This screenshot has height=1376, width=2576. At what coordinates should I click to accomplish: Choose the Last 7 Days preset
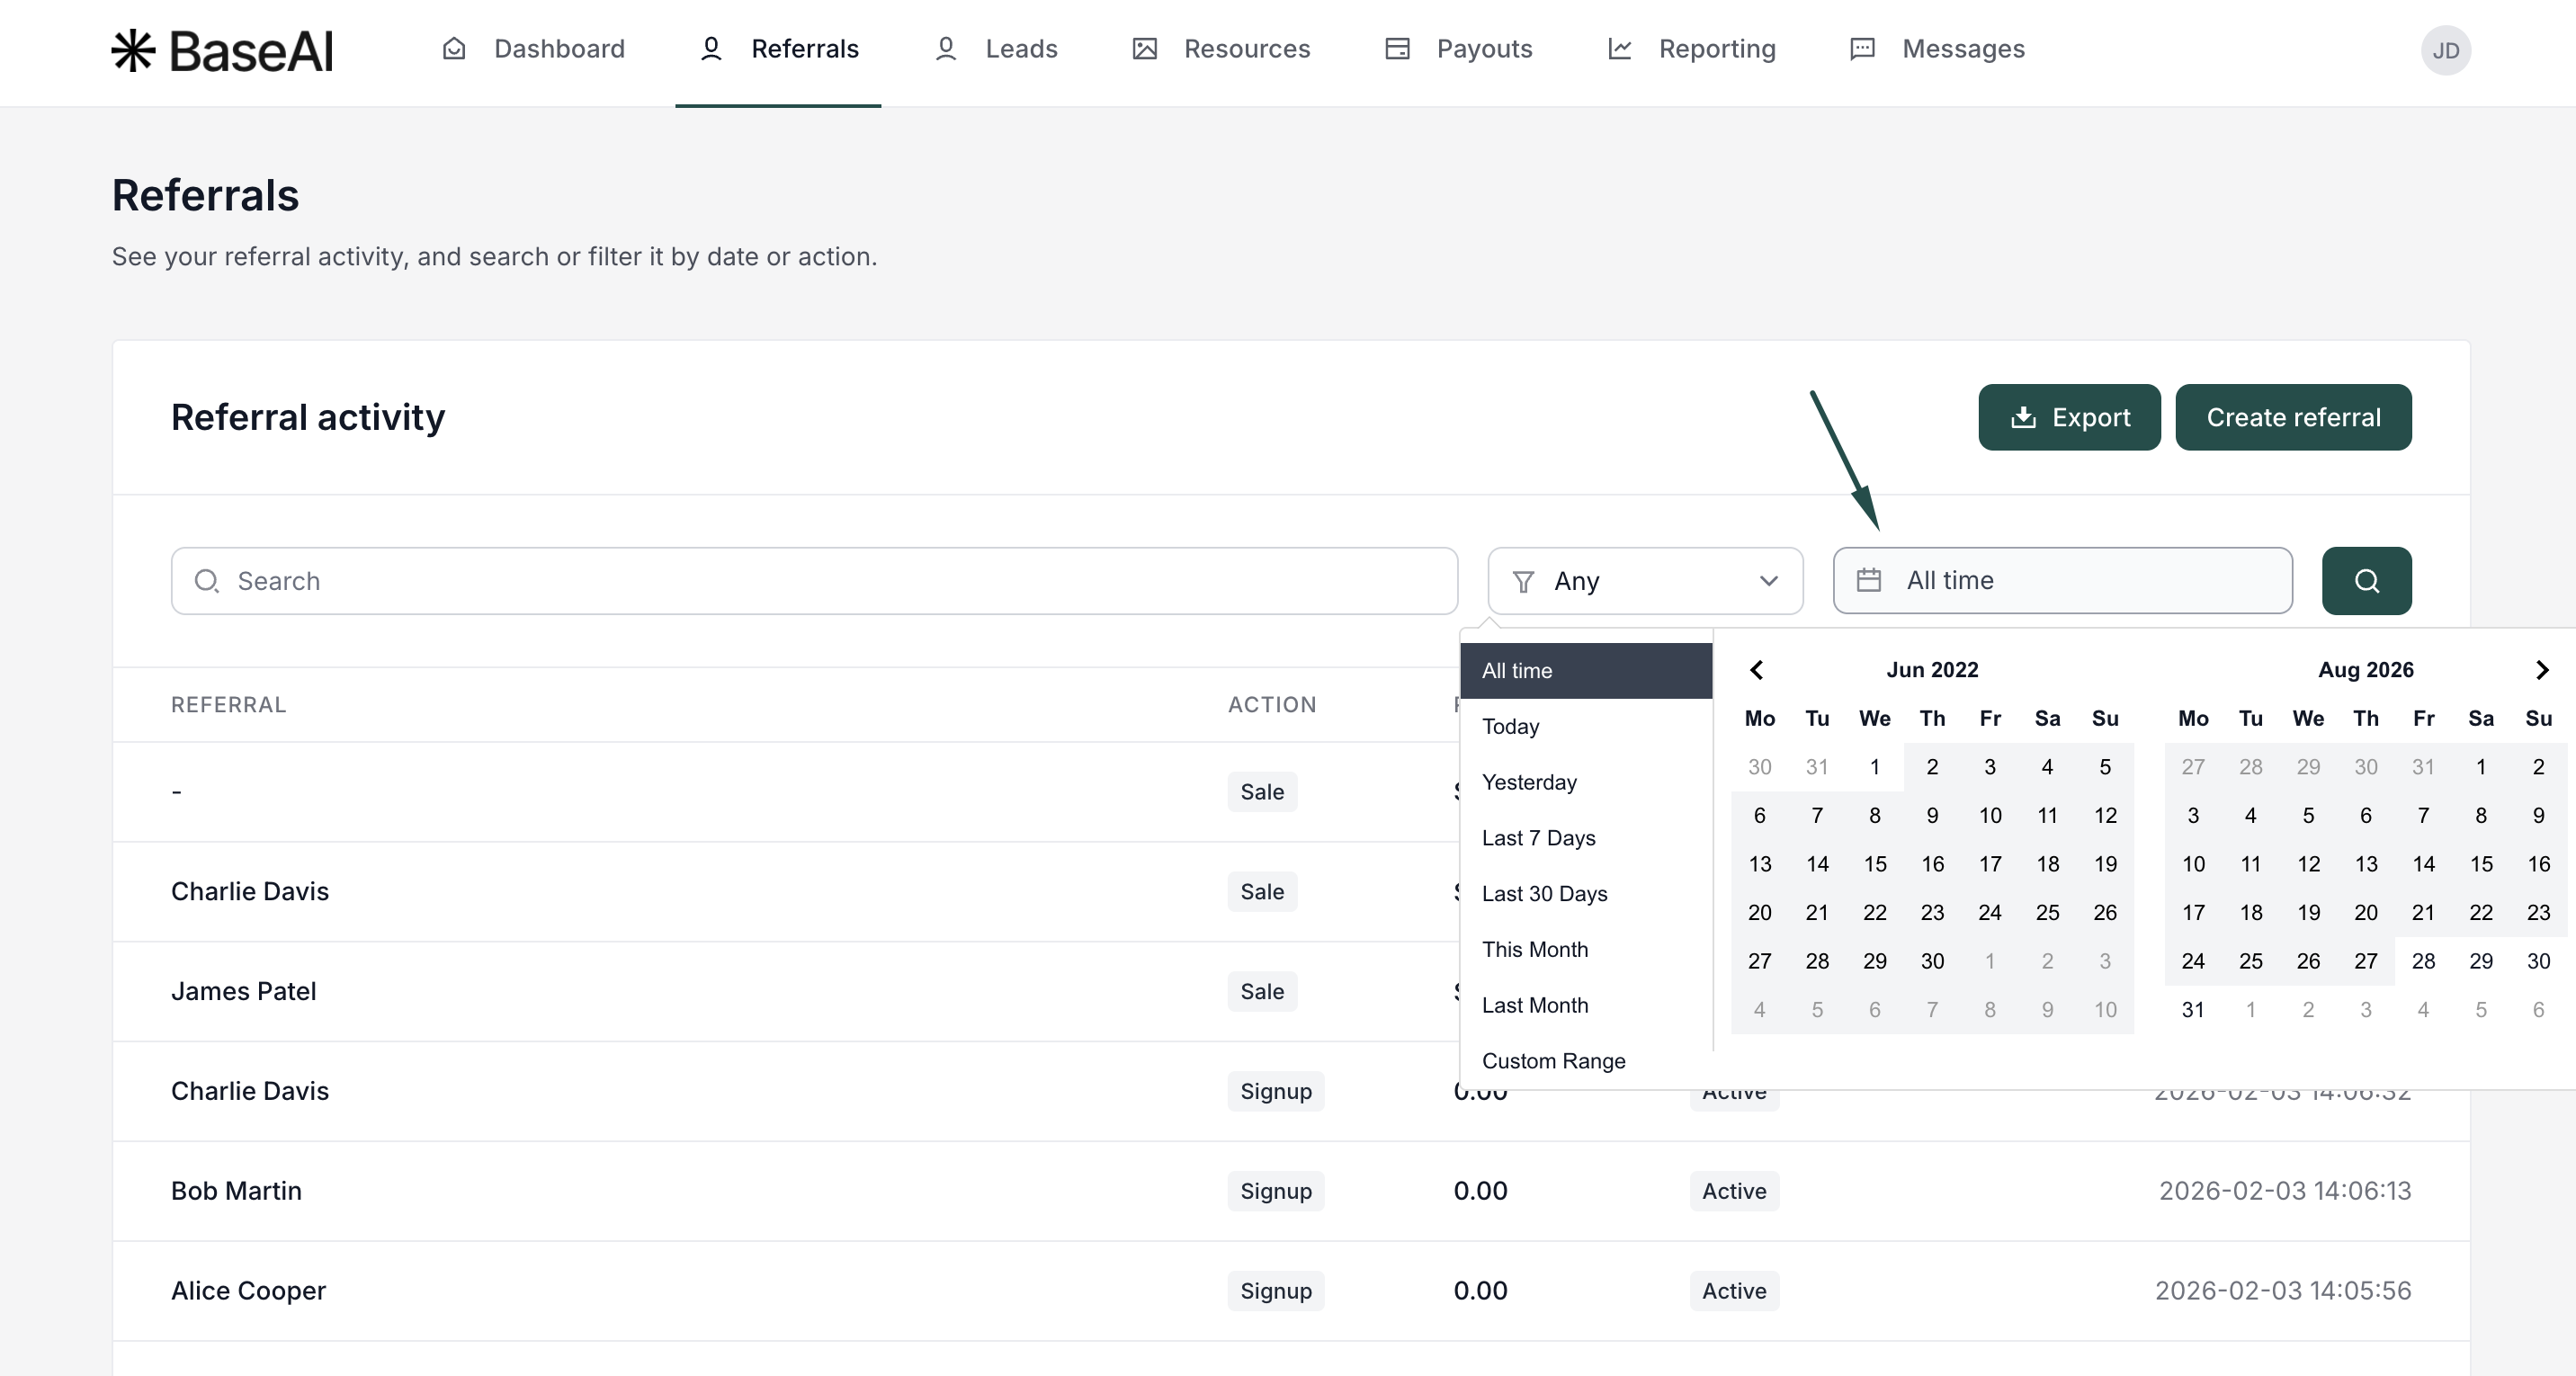[x=1586, y=838]
